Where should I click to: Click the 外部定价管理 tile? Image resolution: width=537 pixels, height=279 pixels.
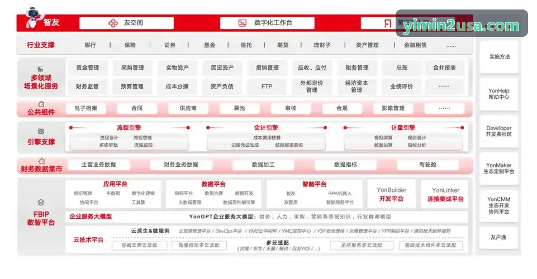(x=312, y=86)
